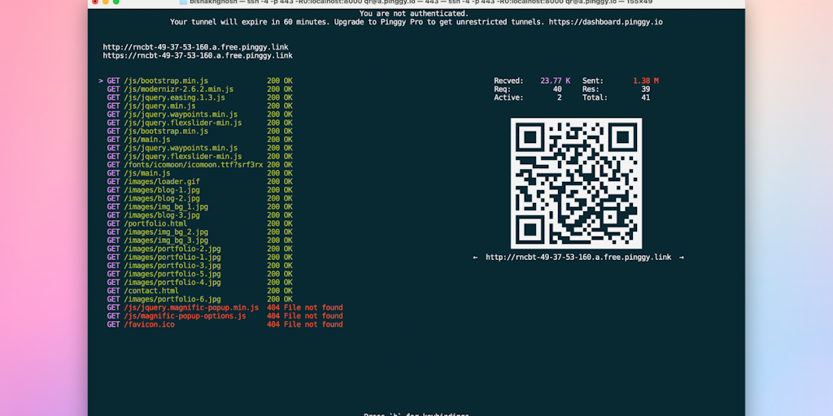
Task: Click the QR code image
Action: click(x=576, y=183)
